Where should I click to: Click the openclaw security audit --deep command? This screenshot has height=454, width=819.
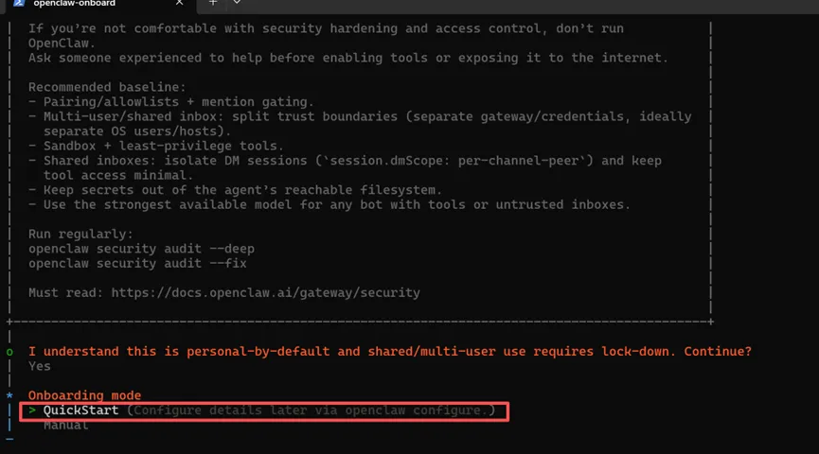point(141,249)
